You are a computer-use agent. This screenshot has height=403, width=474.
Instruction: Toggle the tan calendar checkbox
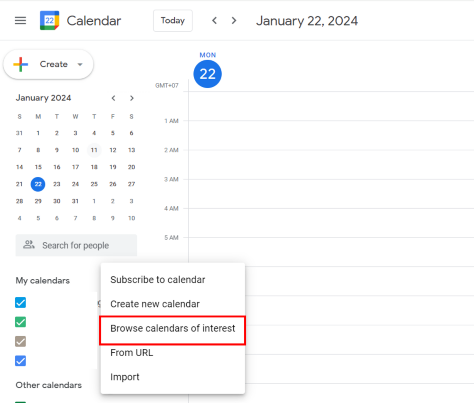[20, 342]
